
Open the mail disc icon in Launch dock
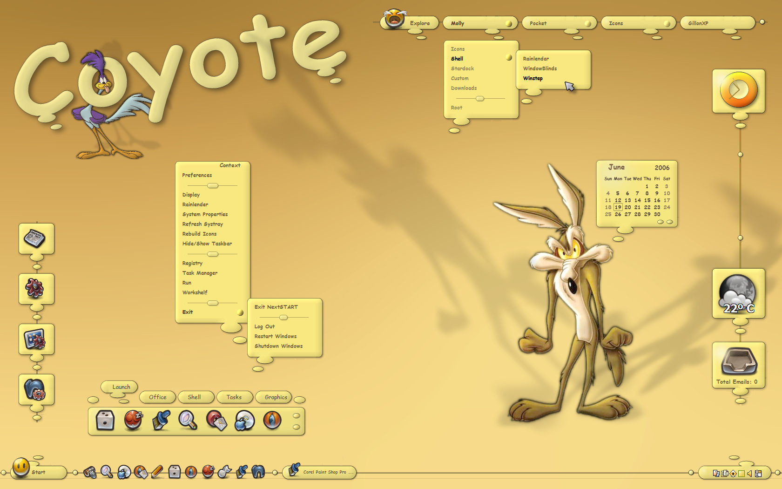click(x=216, y=420)
